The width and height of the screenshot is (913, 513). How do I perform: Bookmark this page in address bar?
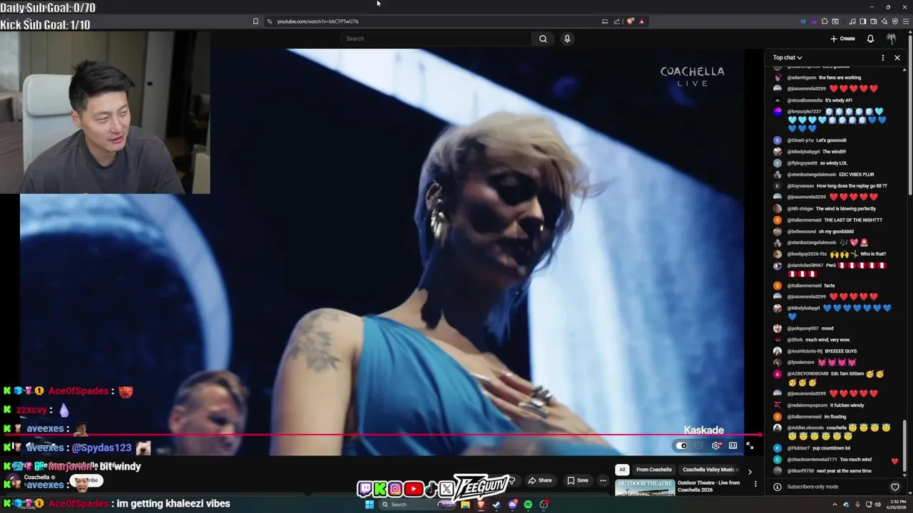[x=255, y=21]
